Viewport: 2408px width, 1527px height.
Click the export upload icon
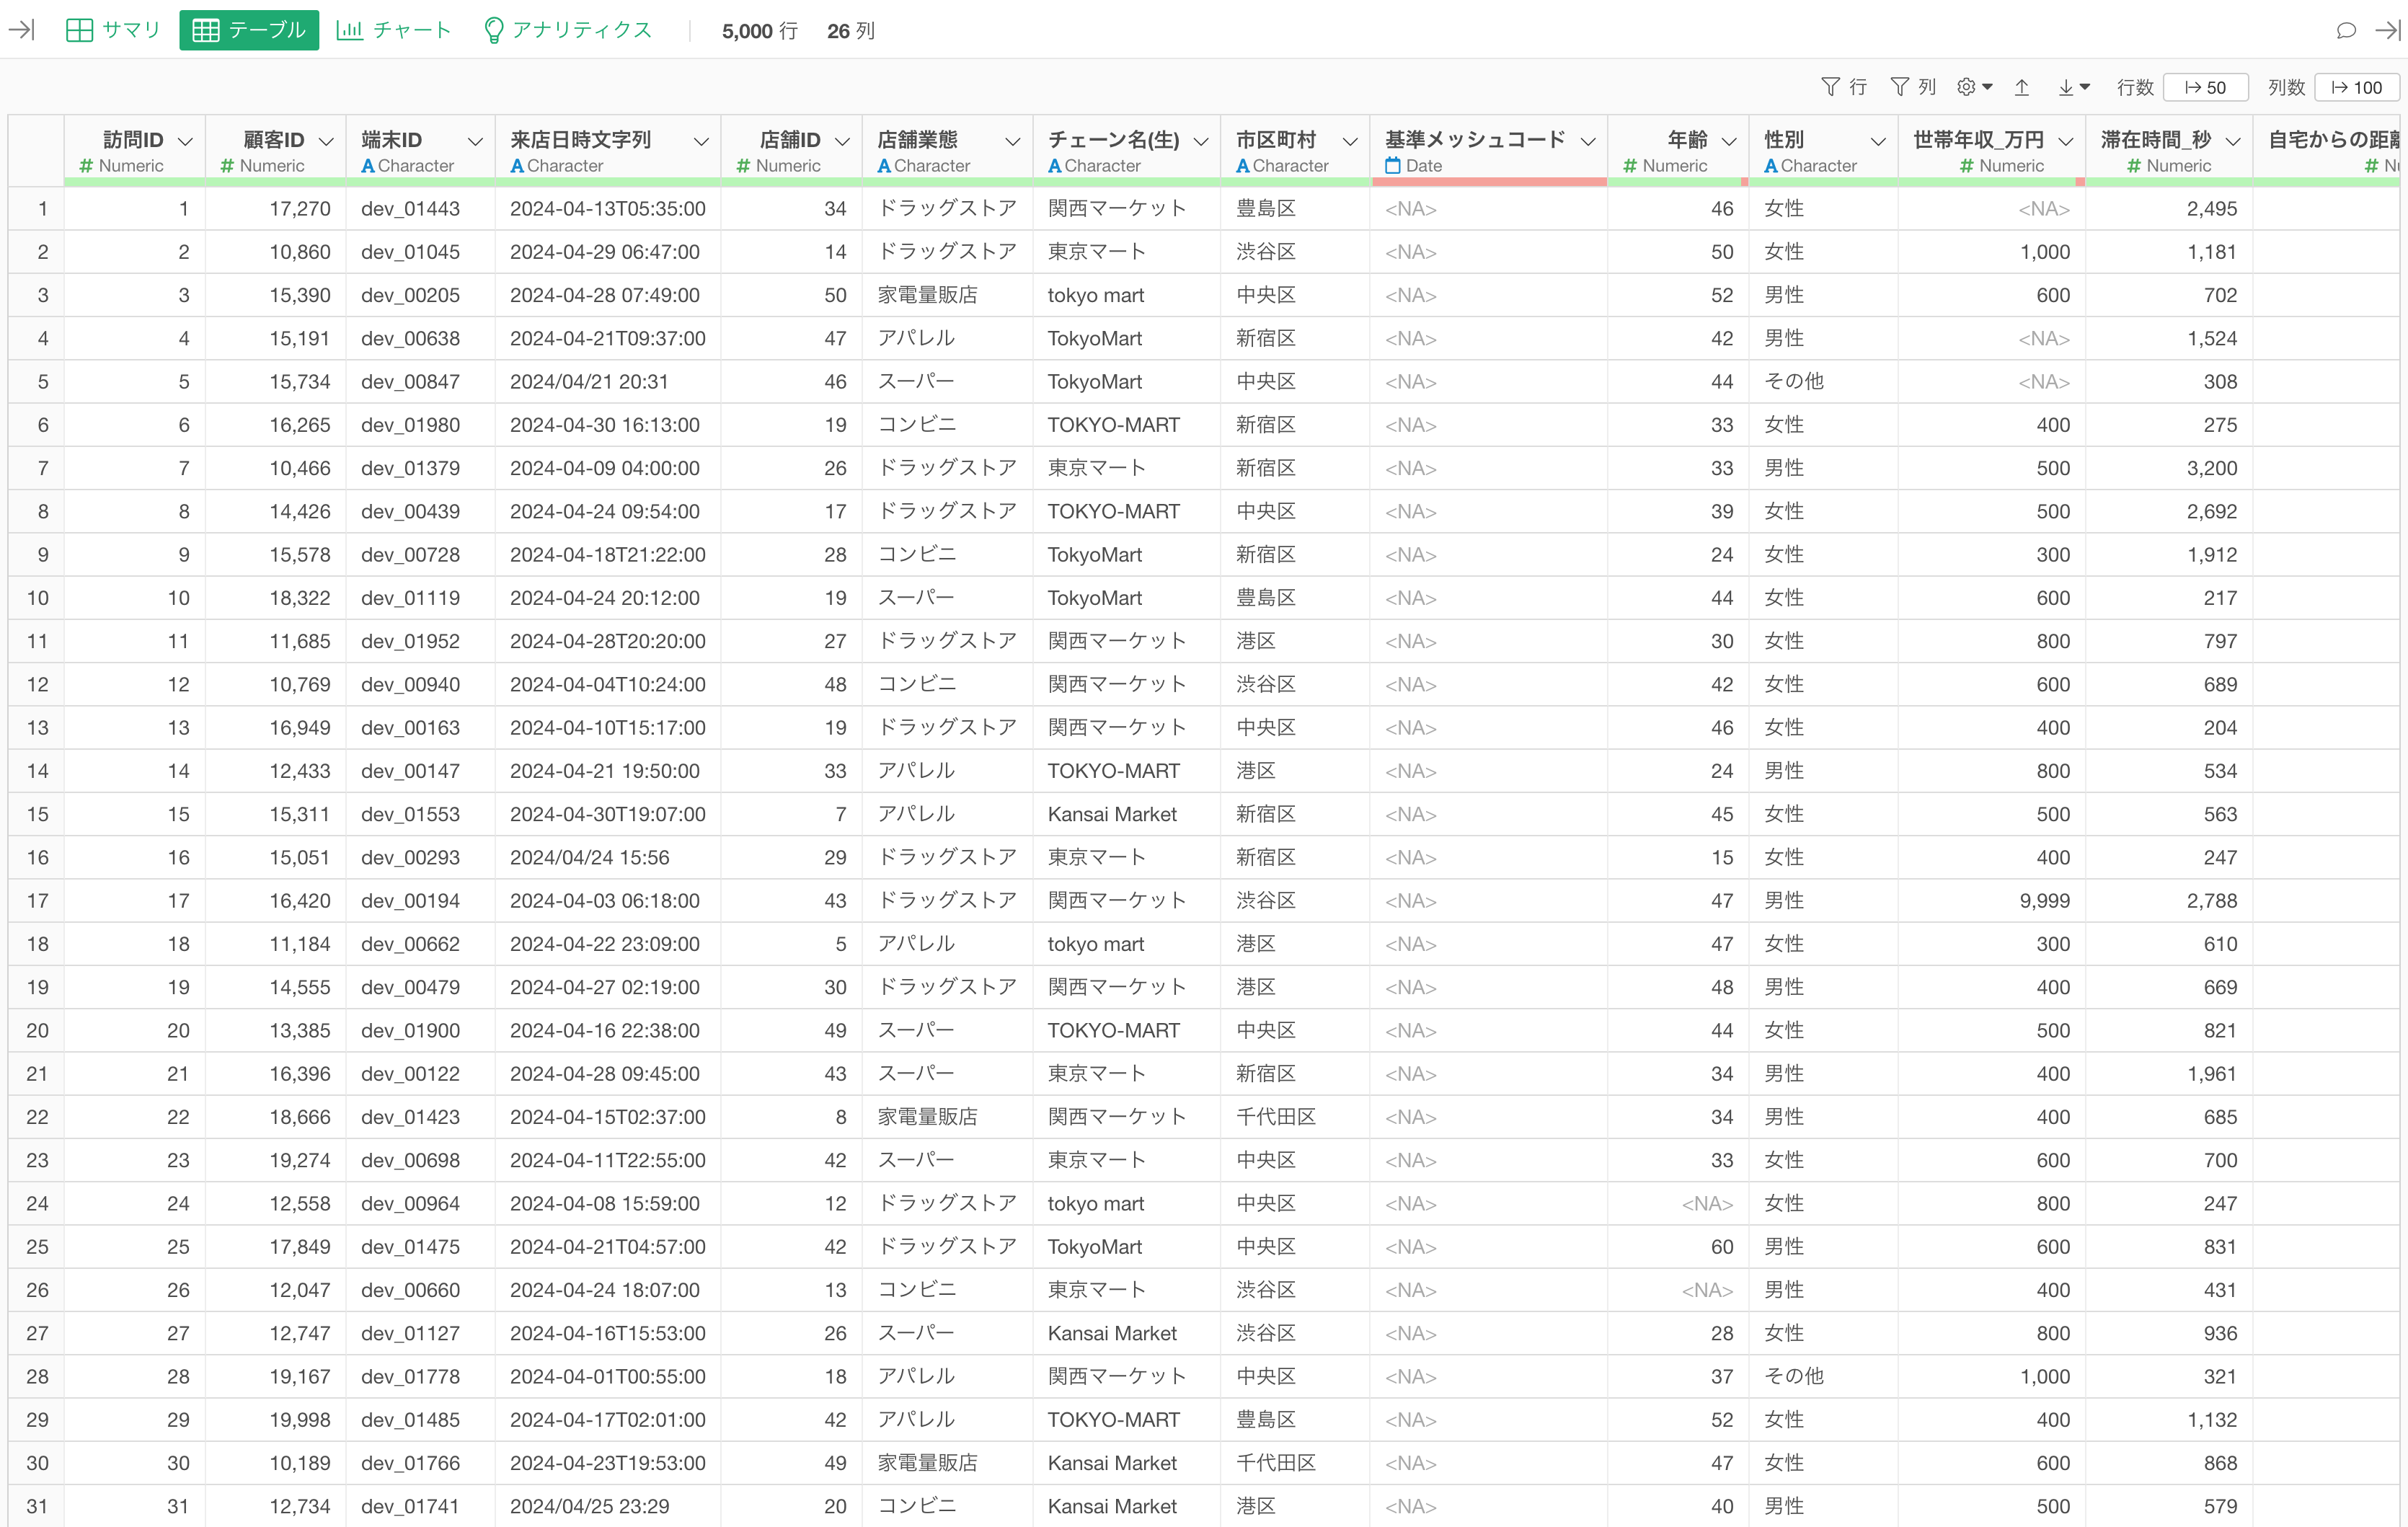coord(2022,87)
